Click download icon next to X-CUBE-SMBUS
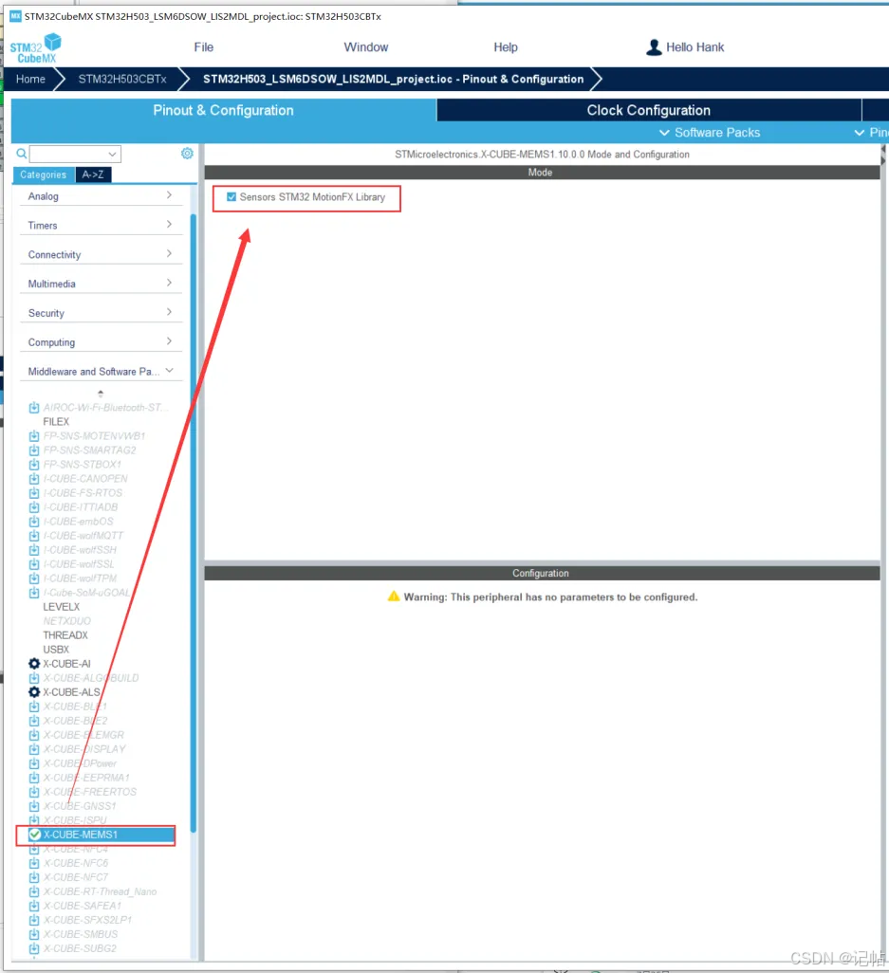Image resolution: width=889 pixels, height=973 pixels. coord(34,935)
